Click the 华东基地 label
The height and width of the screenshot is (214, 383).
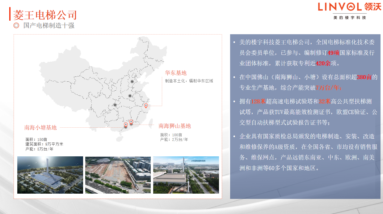point(176,73)
